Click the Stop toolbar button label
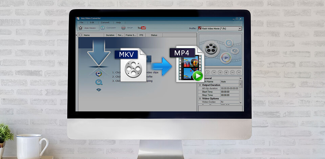 pos(130,28)
